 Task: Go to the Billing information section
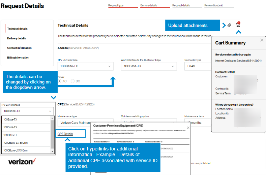(x=18, y=58)
